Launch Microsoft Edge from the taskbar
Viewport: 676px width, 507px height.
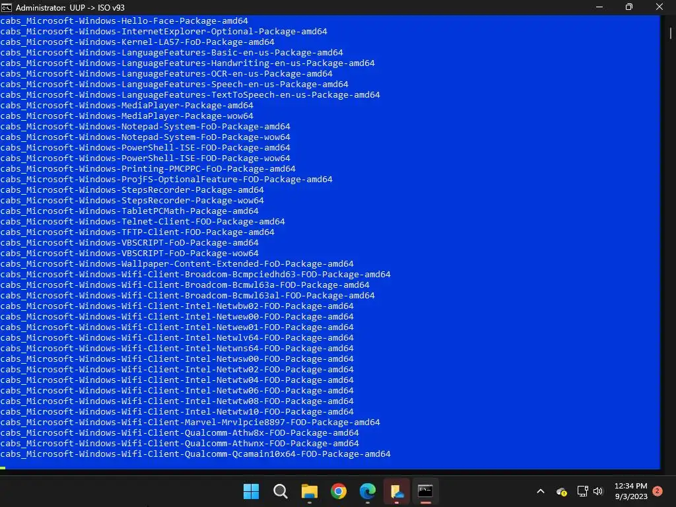tap(367, 491)
